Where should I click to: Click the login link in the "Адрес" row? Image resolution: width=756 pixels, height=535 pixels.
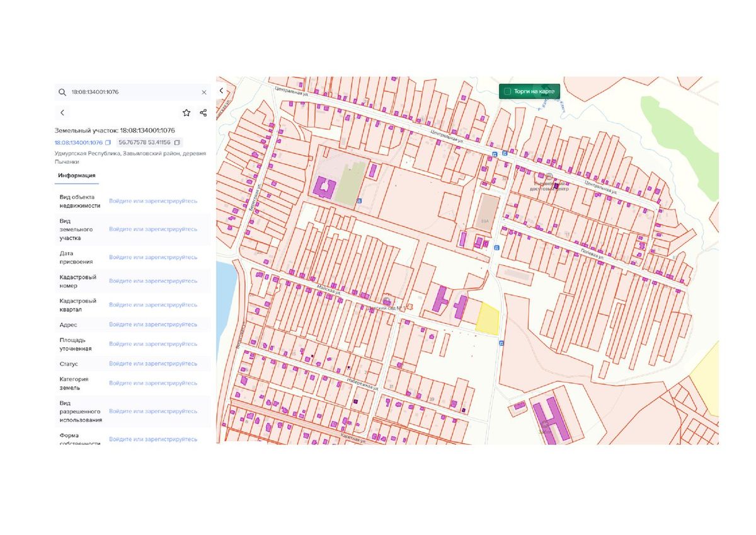pyautogui.click(x=153, y=325)
